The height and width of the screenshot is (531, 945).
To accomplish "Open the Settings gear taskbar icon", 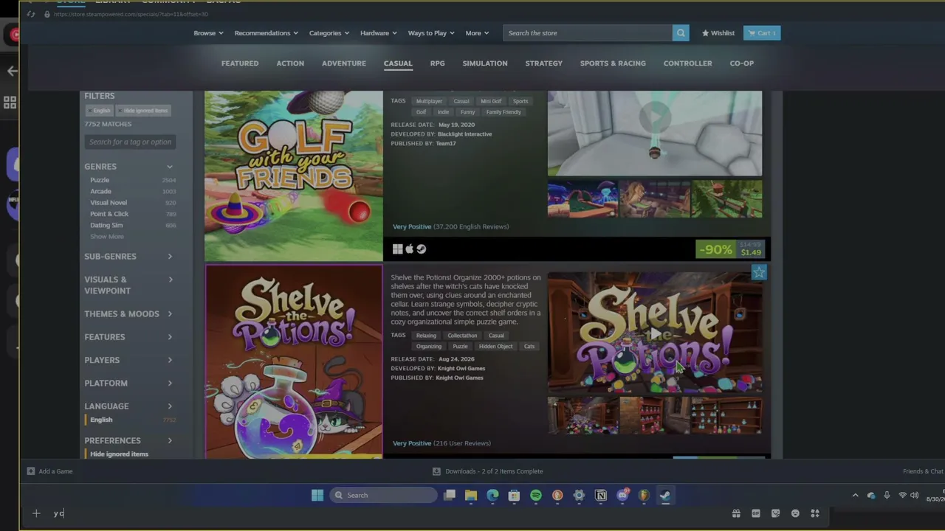I will pyautogui.click(x=579, y=496).
